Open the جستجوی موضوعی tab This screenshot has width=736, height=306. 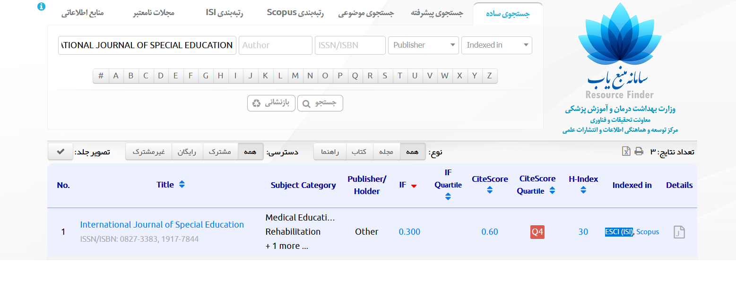click(x=366, y=13)
